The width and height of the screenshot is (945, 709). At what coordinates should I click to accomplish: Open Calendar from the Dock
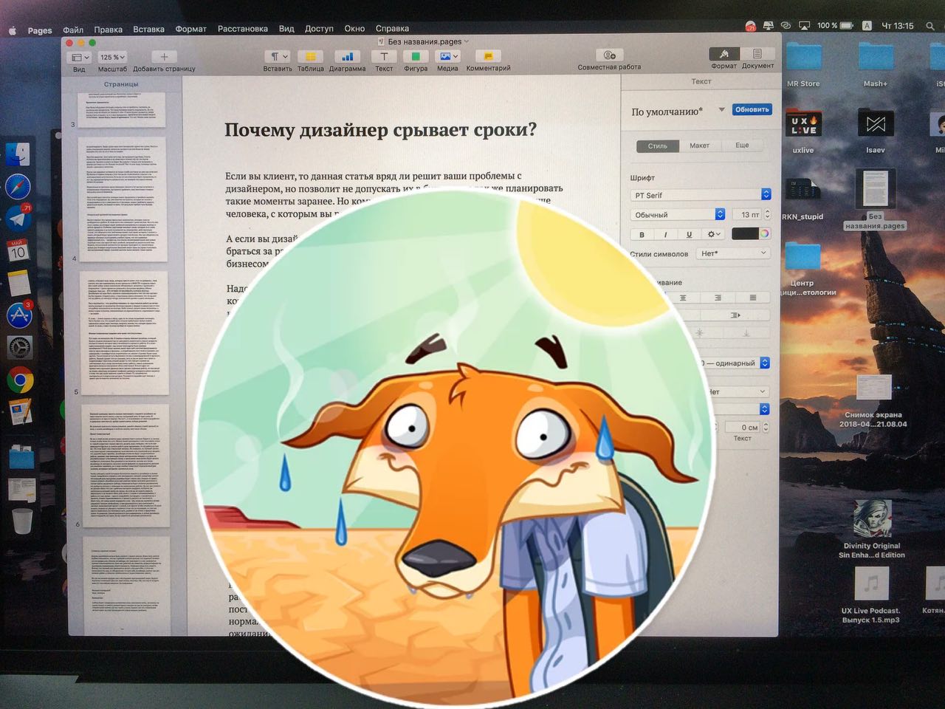[18, 250]
